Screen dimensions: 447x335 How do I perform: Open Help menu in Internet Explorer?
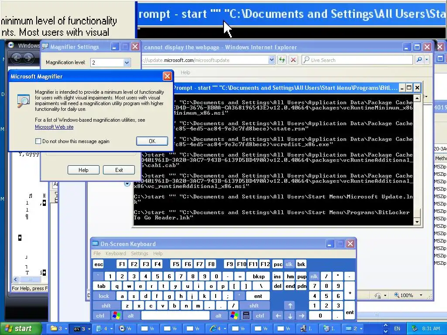point(185,72)
